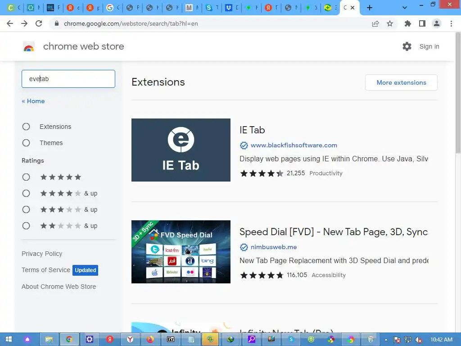Reload the current page

(39, 23)
